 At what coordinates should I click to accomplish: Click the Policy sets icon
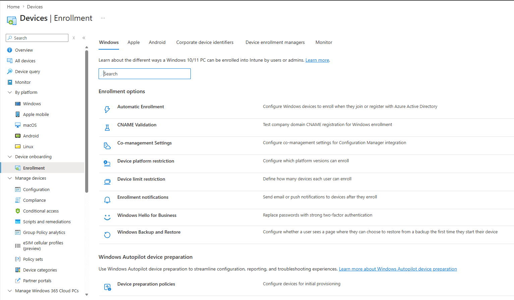click(18, 259)
